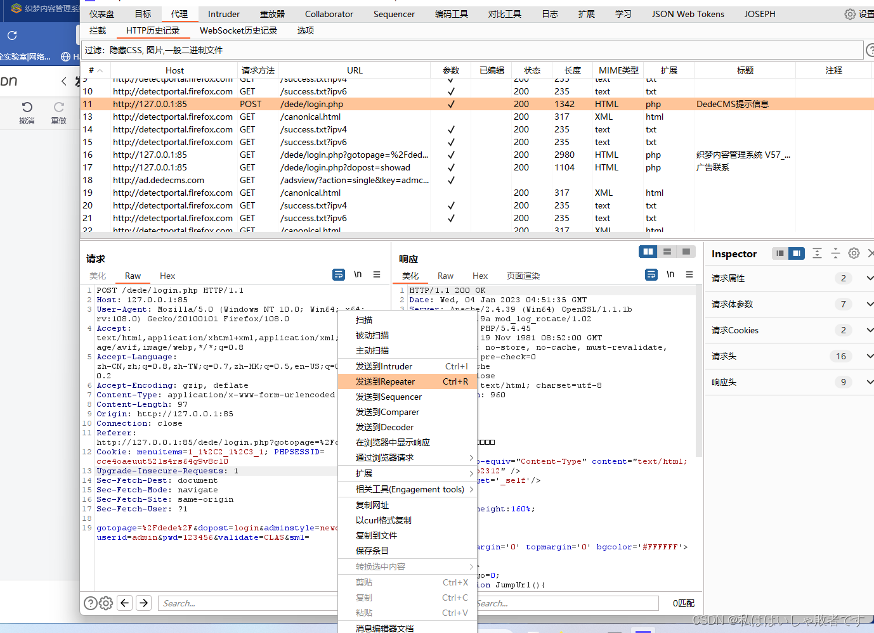Viewport: 874px width, 633px height.
Task: Click browser back chevron icon
Action: 63,81
